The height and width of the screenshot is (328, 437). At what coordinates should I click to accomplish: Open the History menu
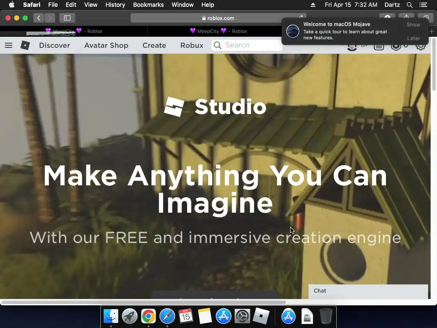(115, 5)
